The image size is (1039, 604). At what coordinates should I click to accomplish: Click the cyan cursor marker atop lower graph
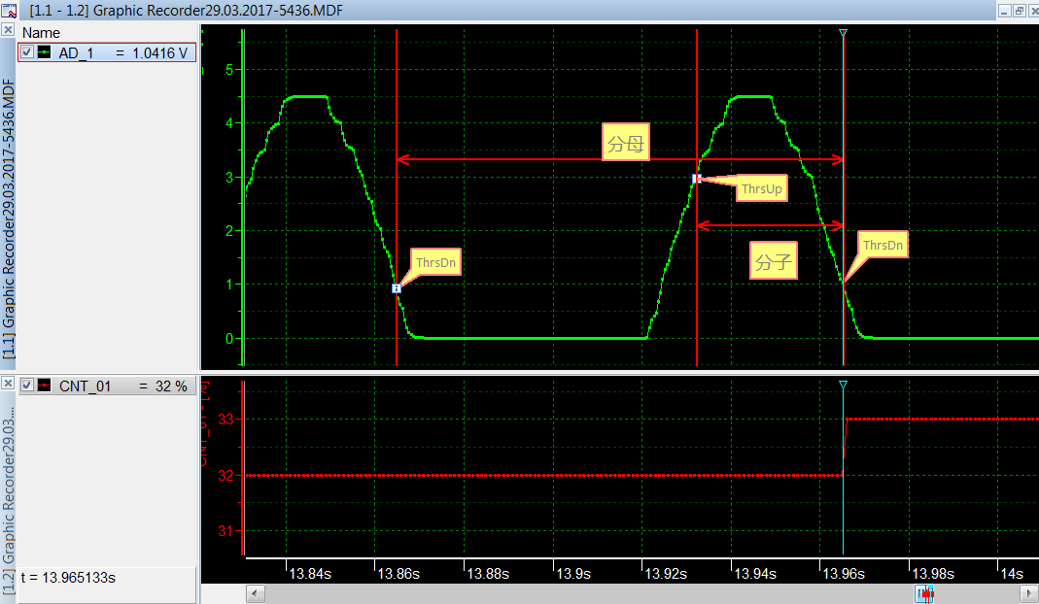(843, 385)
